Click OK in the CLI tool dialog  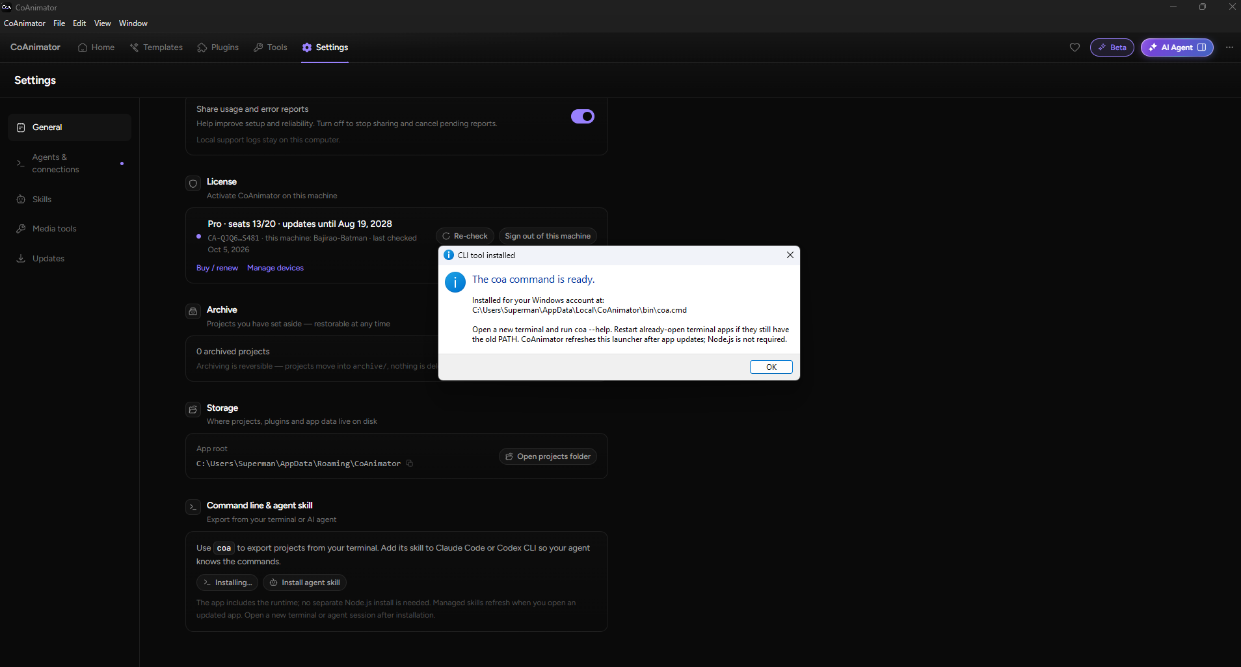click(x=771, y=367)
